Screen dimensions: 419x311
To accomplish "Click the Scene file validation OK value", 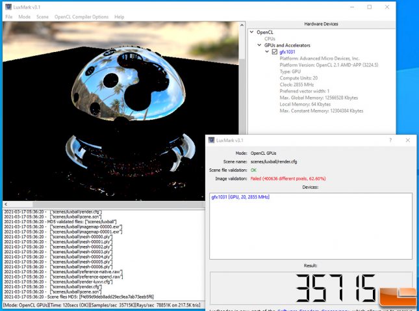I will coord(253,170).
